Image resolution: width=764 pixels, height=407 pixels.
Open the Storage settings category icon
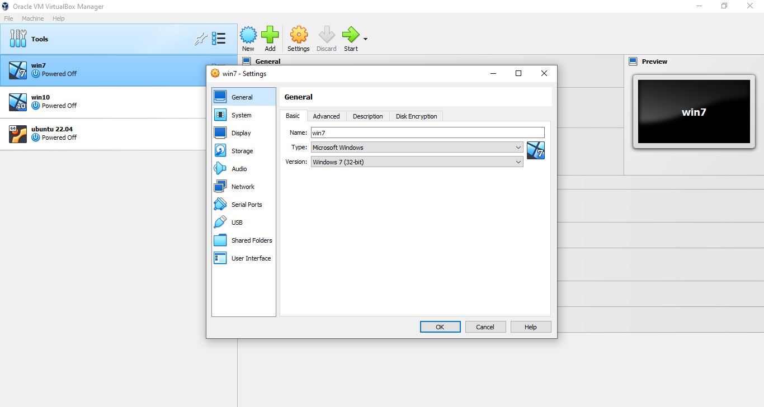pyautogui.click(x=220, y=150)
